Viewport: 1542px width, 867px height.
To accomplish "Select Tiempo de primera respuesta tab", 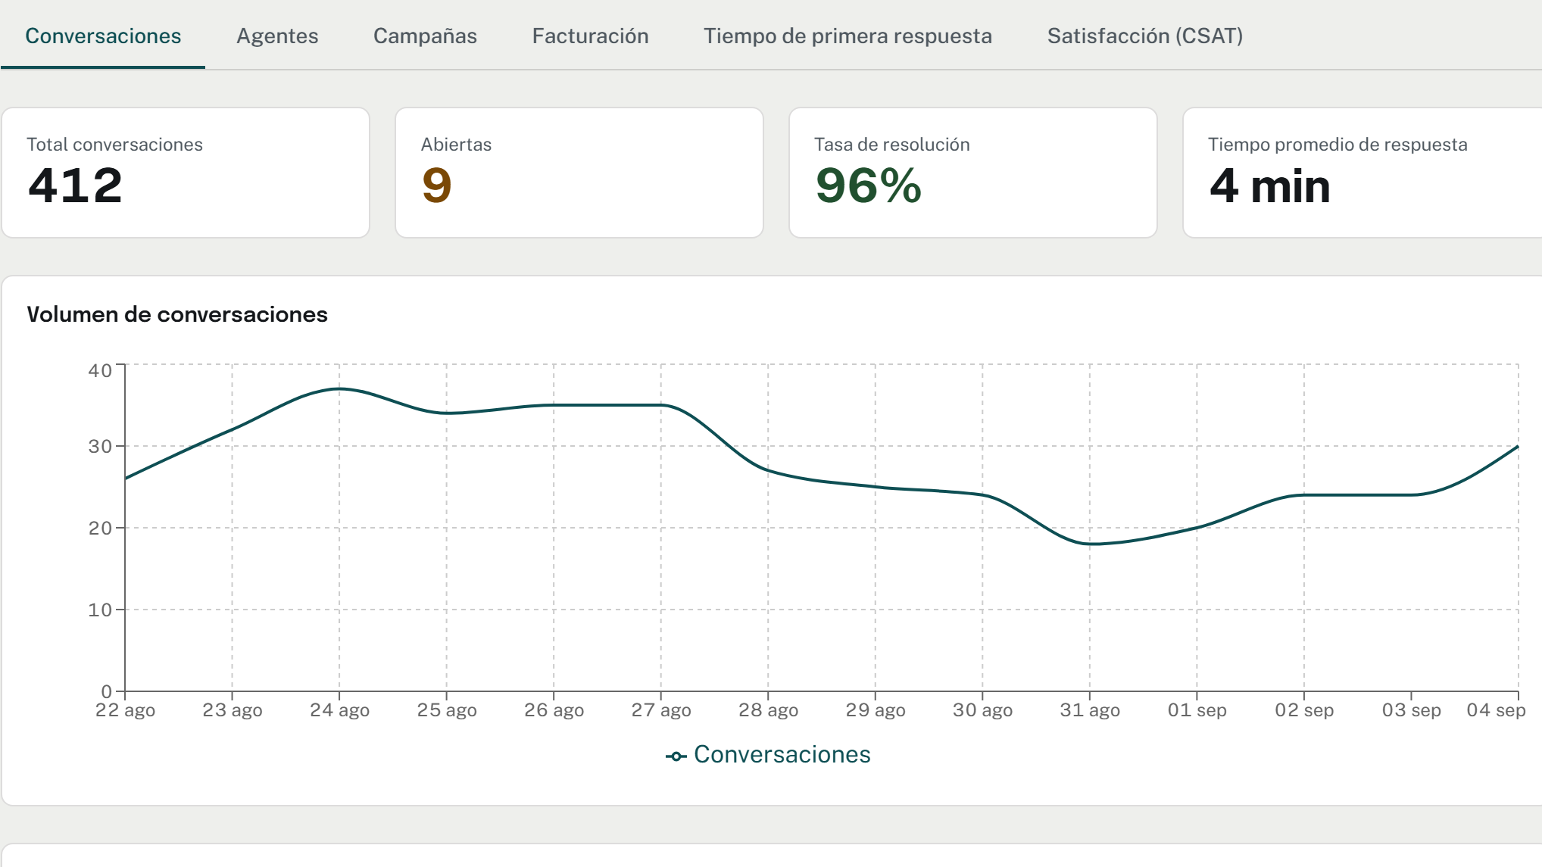I will click(847, 36).
